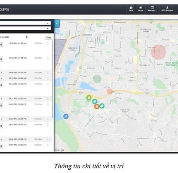Image resolution: width=178 pixels, height=173 pixels.
Task: Open the Optix dashboard icon in the top bar
Action: pyautogui.click(x=131, y=9)
